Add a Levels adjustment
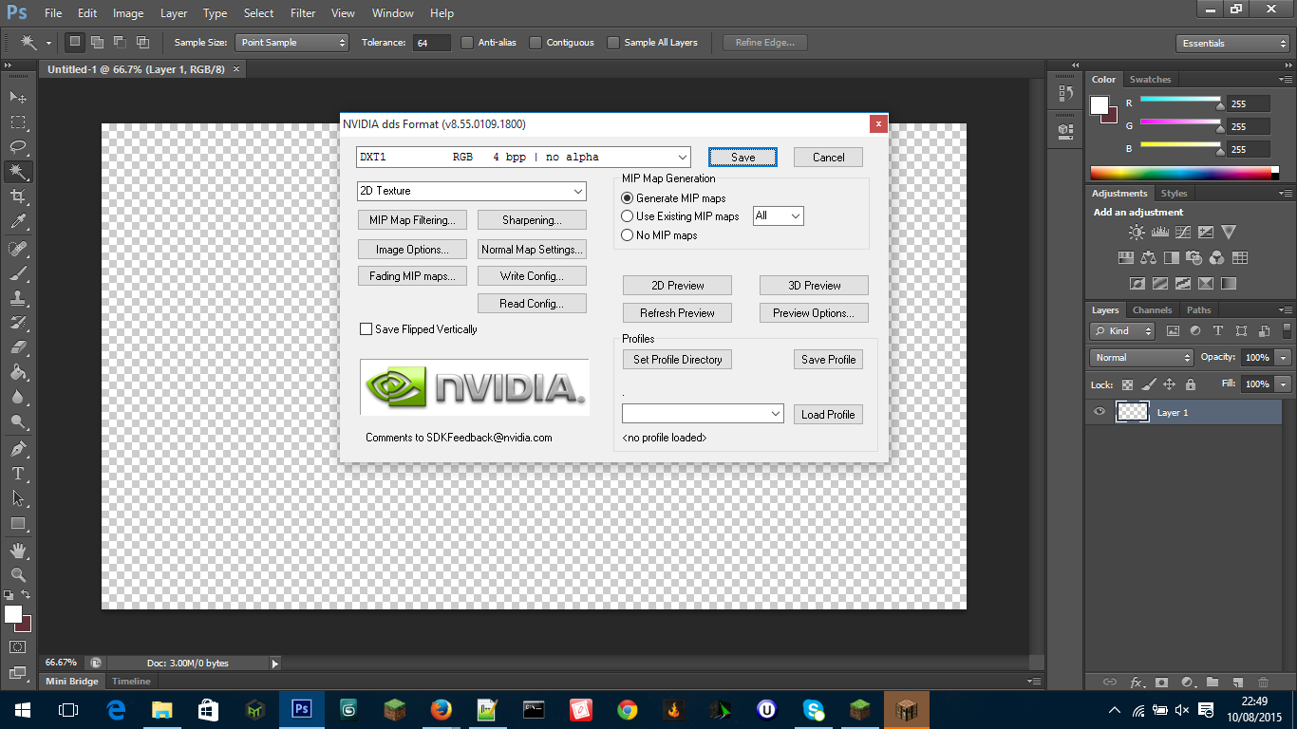 pos(1159,232)
